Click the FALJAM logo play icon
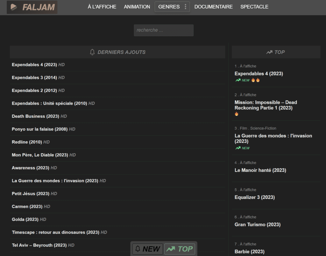 click(14, 7)
